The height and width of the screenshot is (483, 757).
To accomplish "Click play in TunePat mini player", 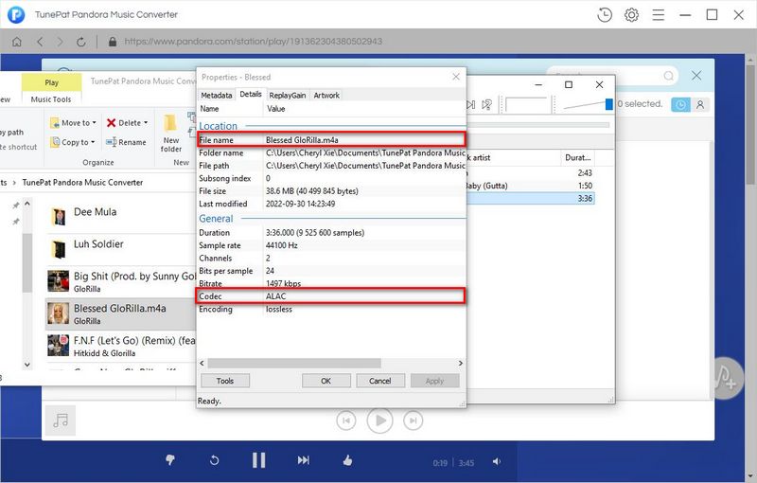I will coord(380,420).
